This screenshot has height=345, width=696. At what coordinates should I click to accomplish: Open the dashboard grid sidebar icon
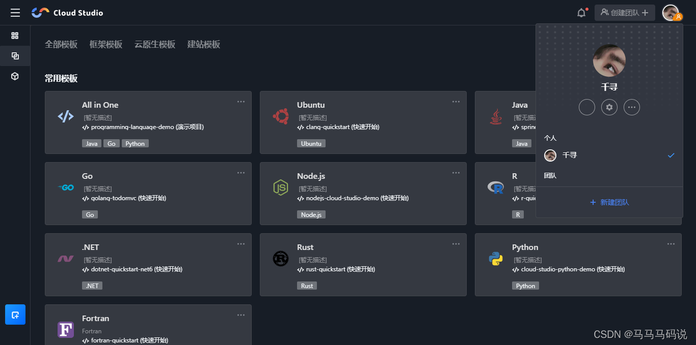coord(15,35)
